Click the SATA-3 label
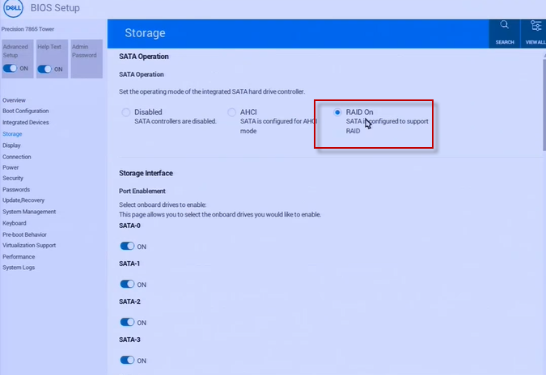Viewport: 546px width, 375px height. 129,339
